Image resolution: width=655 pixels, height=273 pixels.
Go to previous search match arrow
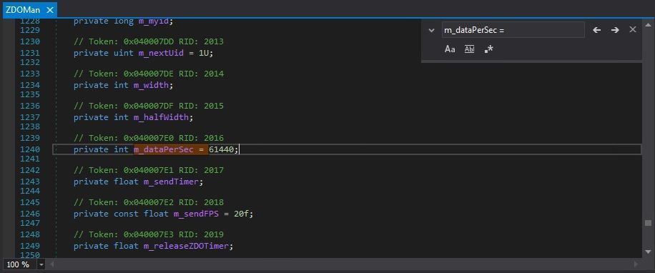pyautogui.click(x=597, y=30)
